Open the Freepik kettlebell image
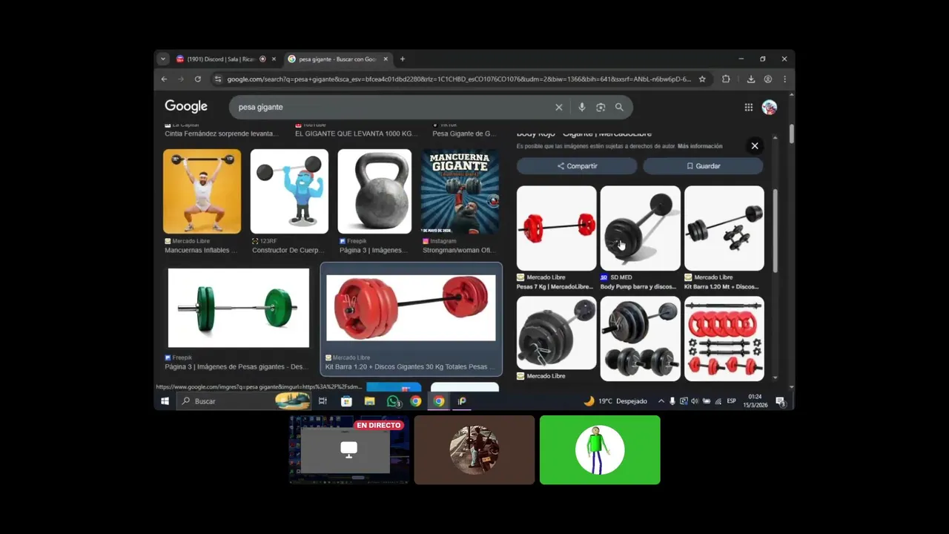The image size is (949, 534). pyautogui.click(x=374, y=191)
